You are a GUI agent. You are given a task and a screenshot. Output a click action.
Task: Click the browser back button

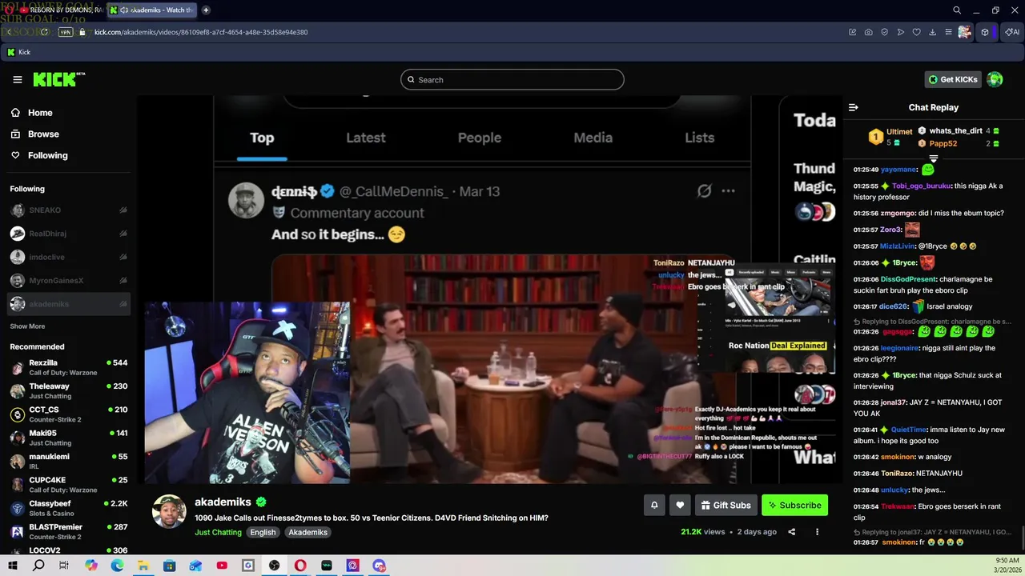(x=10, y=32)
